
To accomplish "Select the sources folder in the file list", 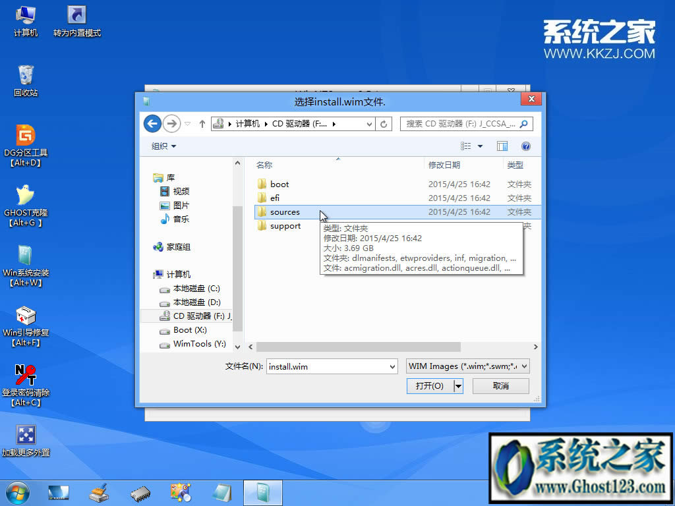I will (285, 211).
